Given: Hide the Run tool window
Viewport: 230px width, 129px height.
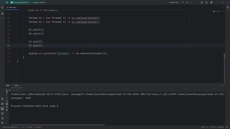Looking at the screenshot, I should click(x=223, y=85).
